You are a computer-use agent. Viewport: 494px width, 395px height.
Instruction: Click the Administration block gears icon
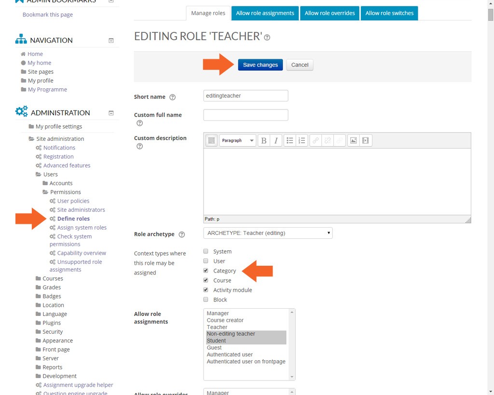click(x=21, y=111)
